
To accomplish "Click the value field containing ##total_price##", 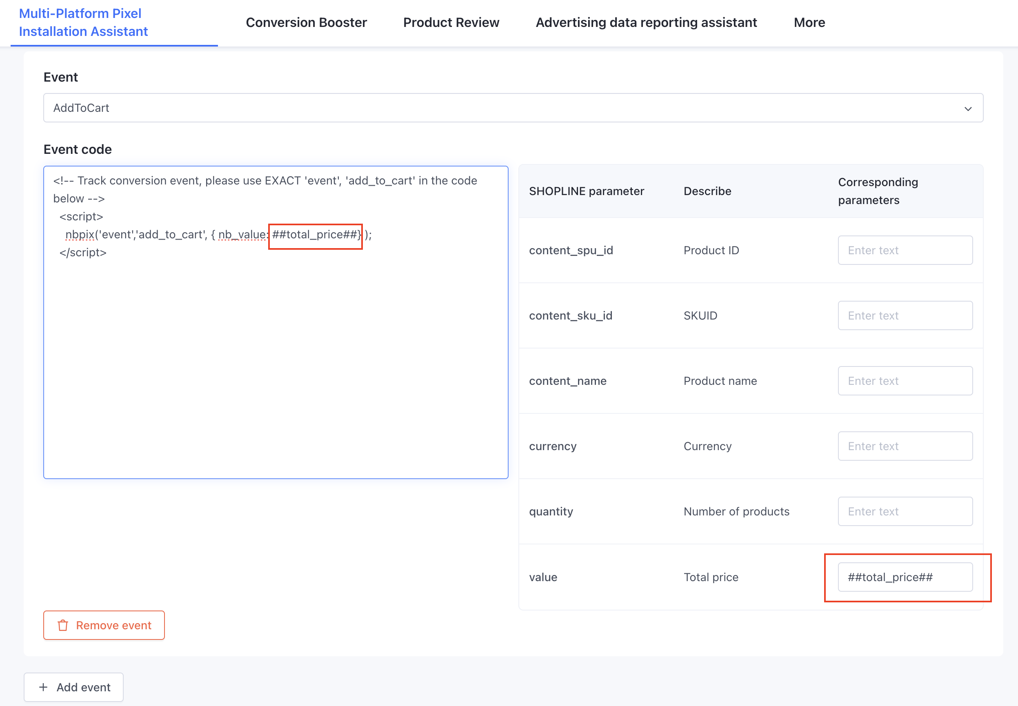I will point(905,577).
